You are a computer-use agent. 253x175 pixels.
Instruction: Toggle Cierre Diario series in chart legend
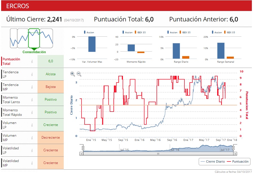click(x=212, y=162)
